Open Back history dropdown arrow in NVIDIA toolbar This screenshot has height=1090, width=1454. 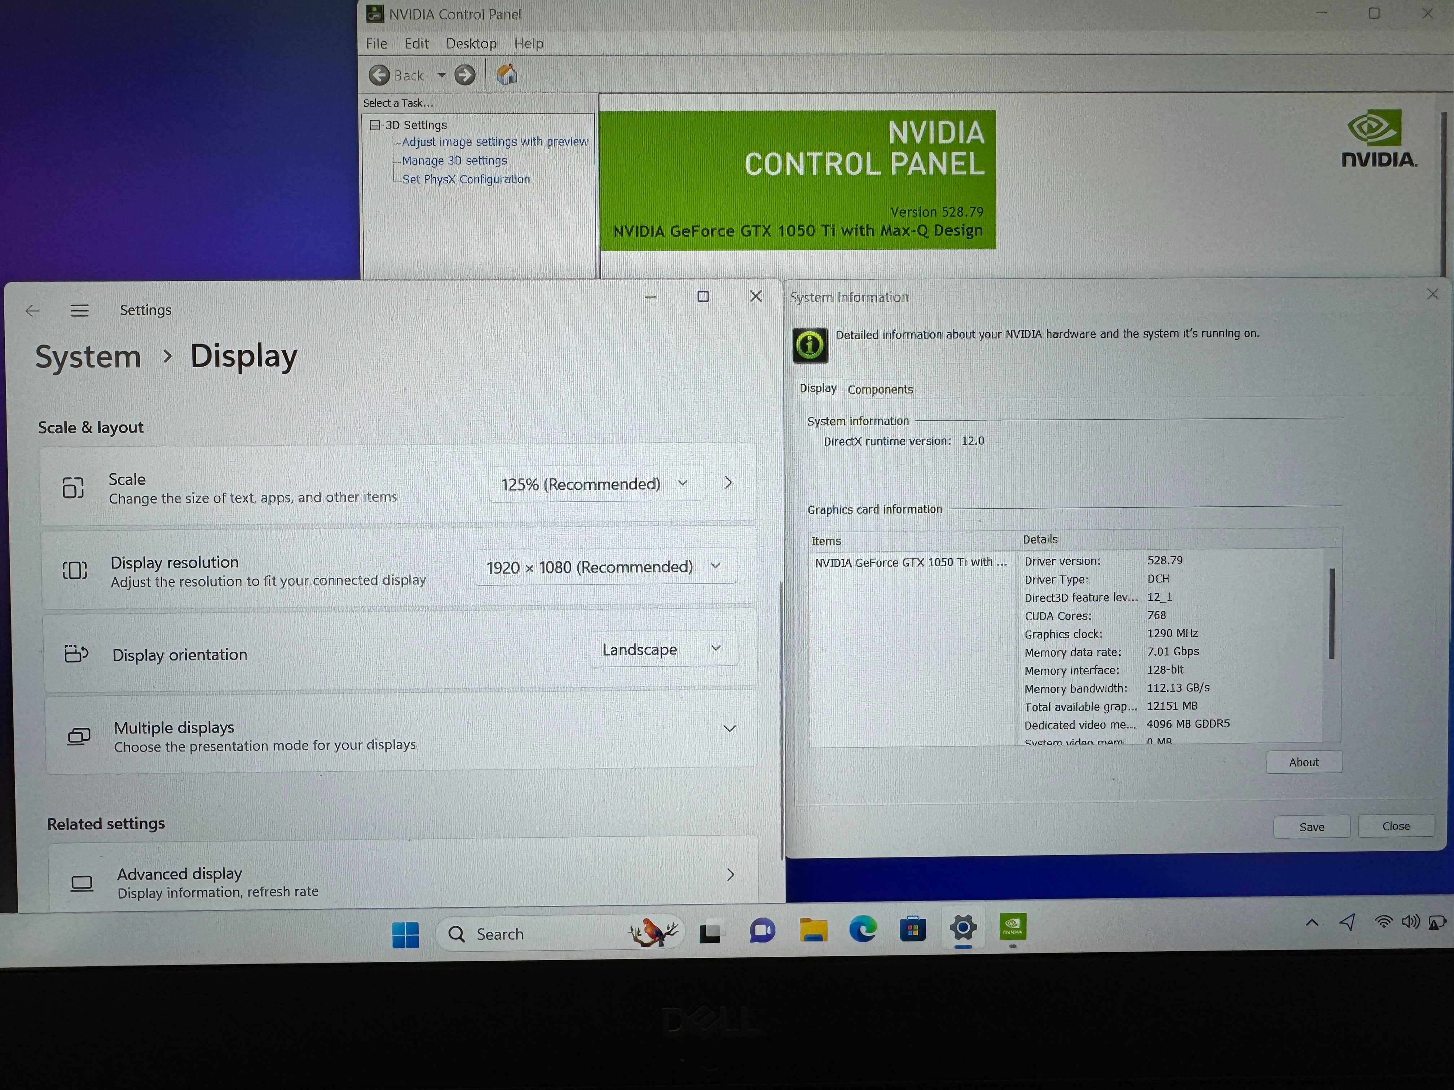[442, 75]
